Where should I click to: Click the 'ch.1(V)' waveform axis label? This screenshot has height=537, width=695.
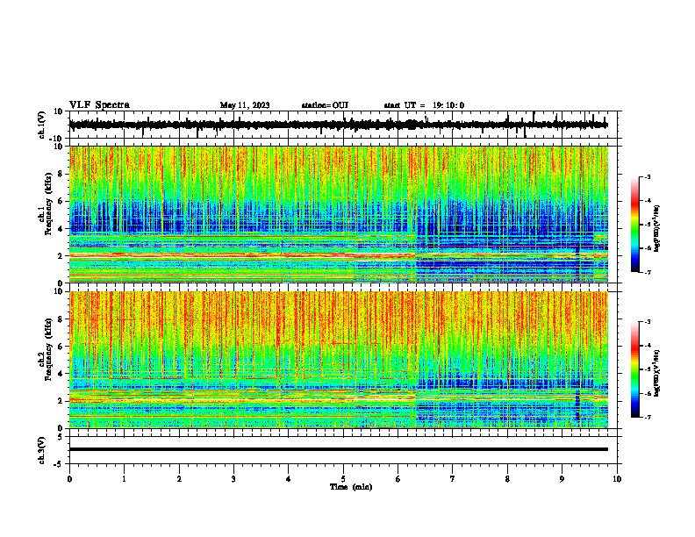pos(42,125)
